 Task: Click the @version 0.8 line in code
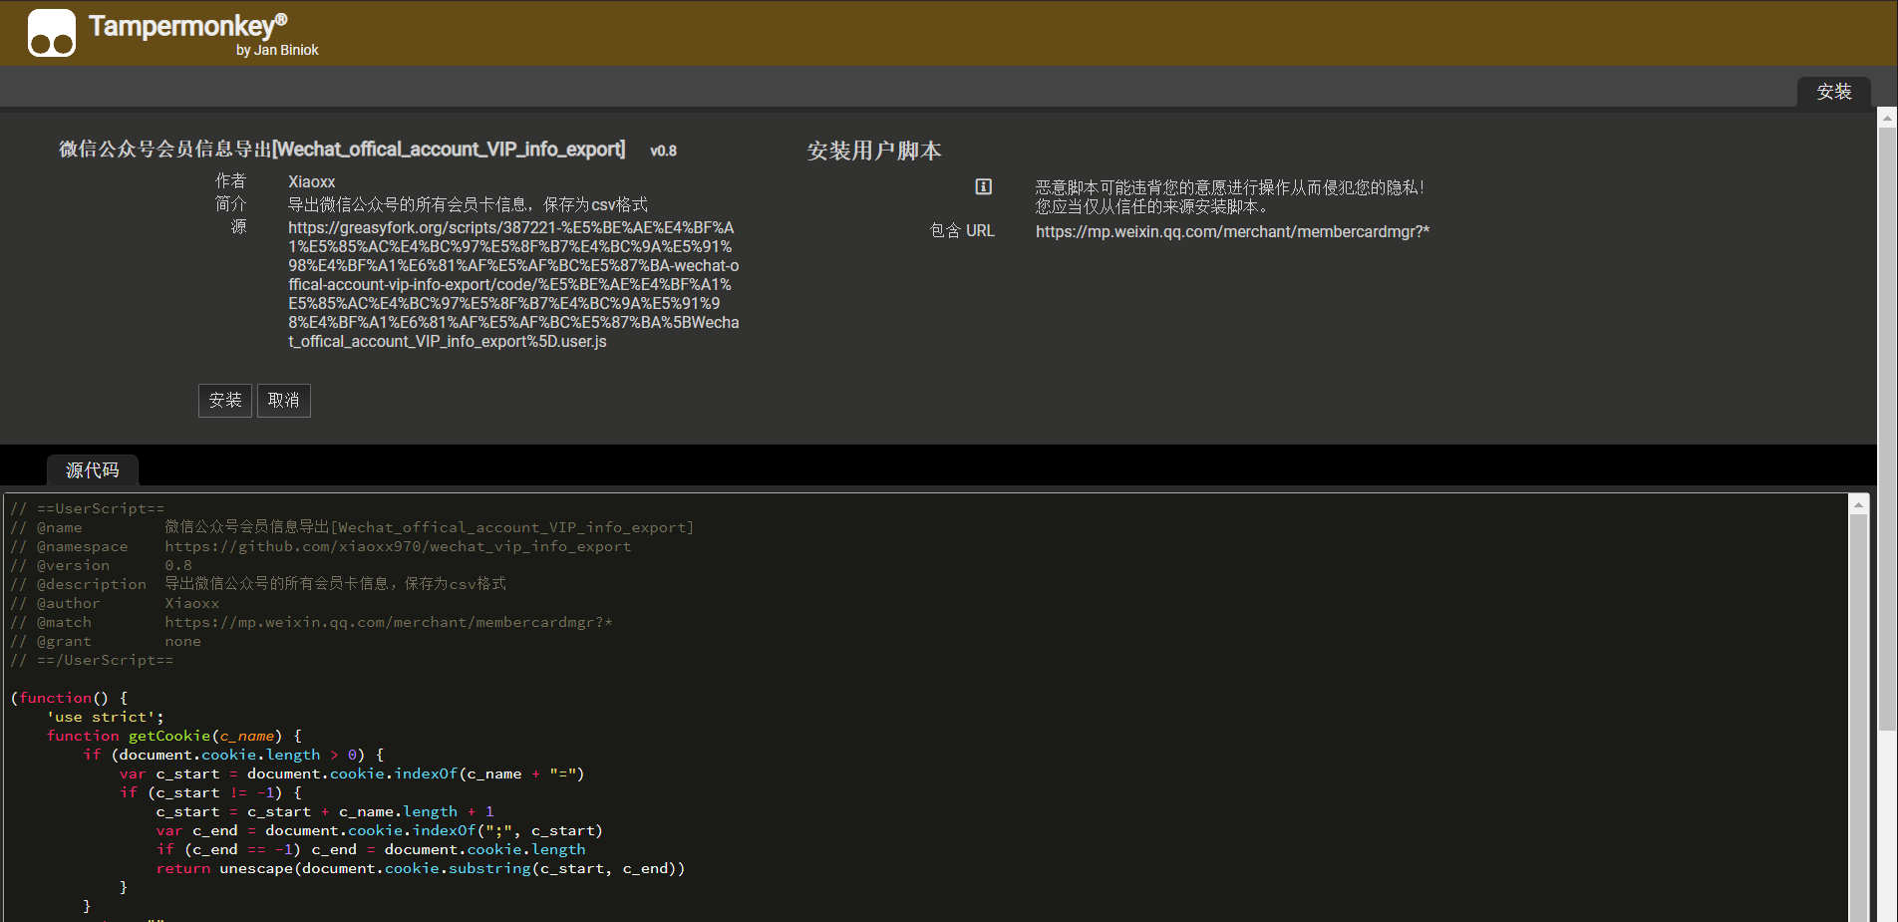(101, 565)
